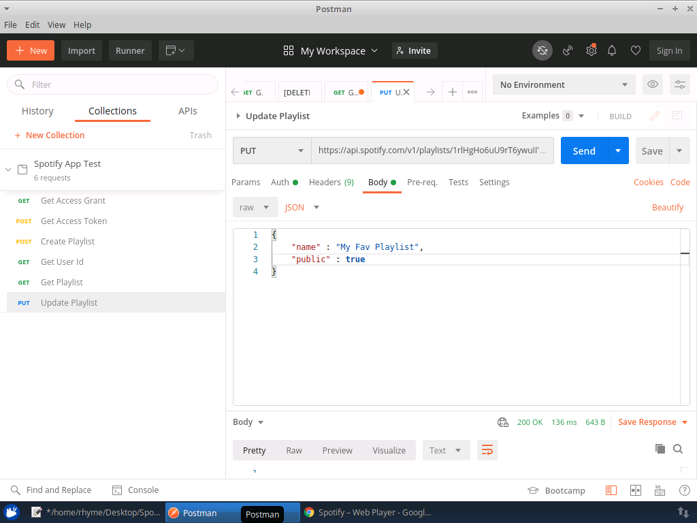Open the comments icon

677,116
